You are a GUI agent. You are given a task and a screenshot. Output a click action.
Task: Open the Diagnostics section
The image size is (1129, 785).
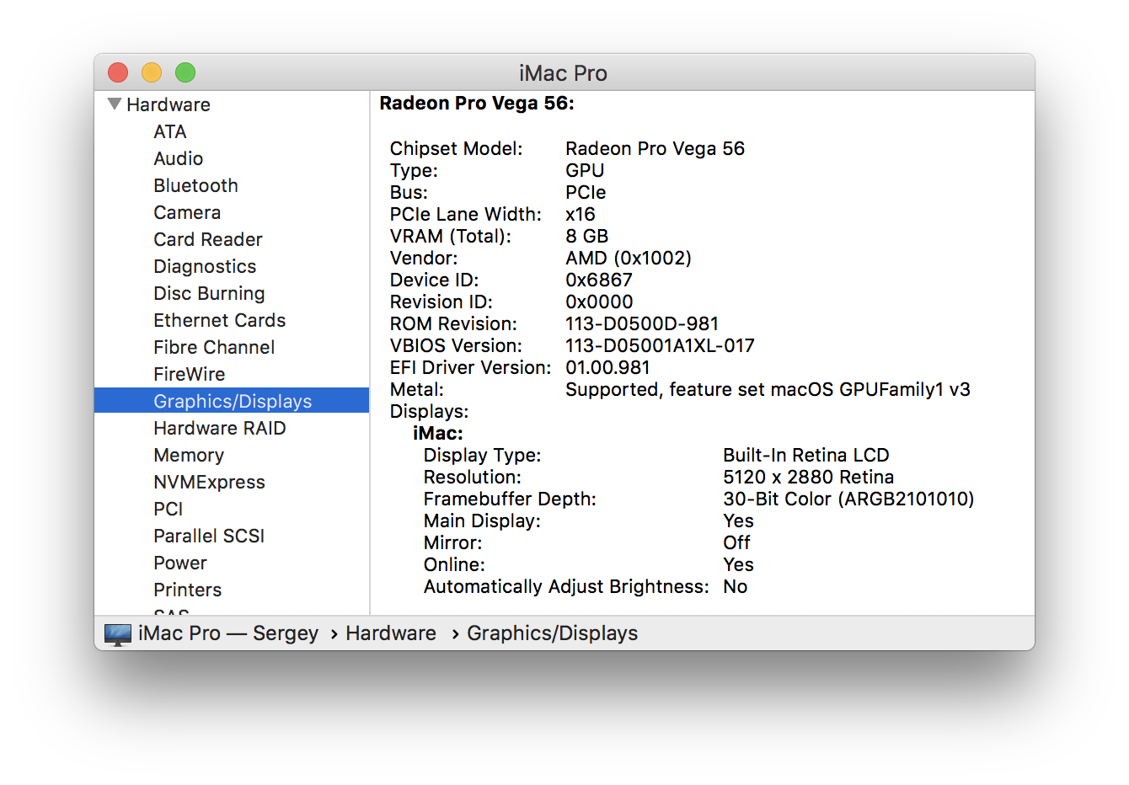click(x=205, y=266)
